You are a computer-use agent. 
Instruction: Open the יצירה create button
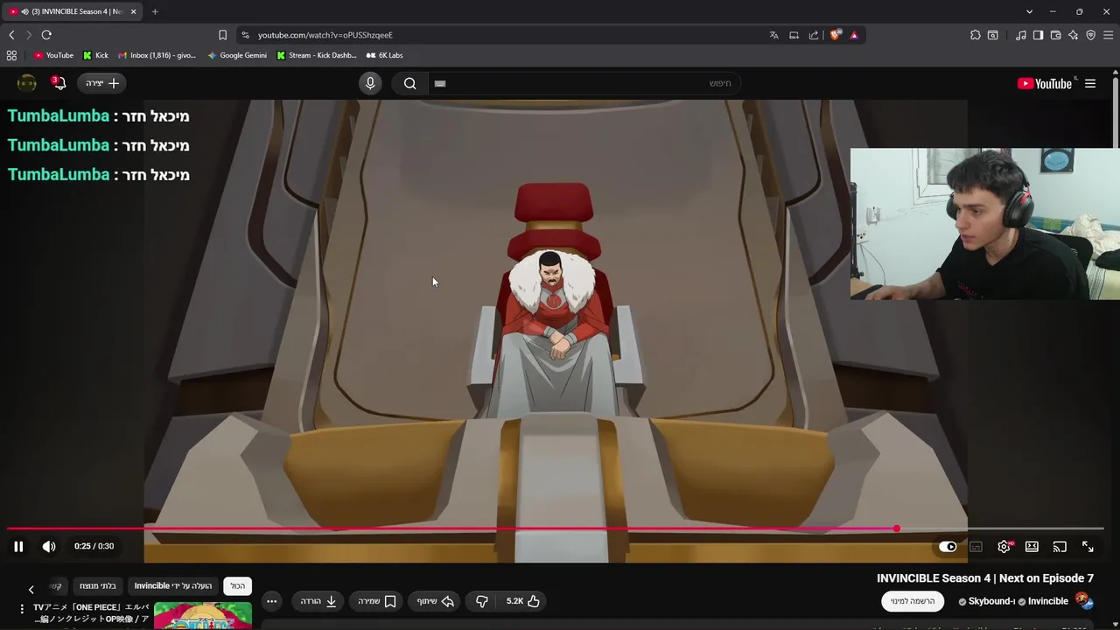102,83
